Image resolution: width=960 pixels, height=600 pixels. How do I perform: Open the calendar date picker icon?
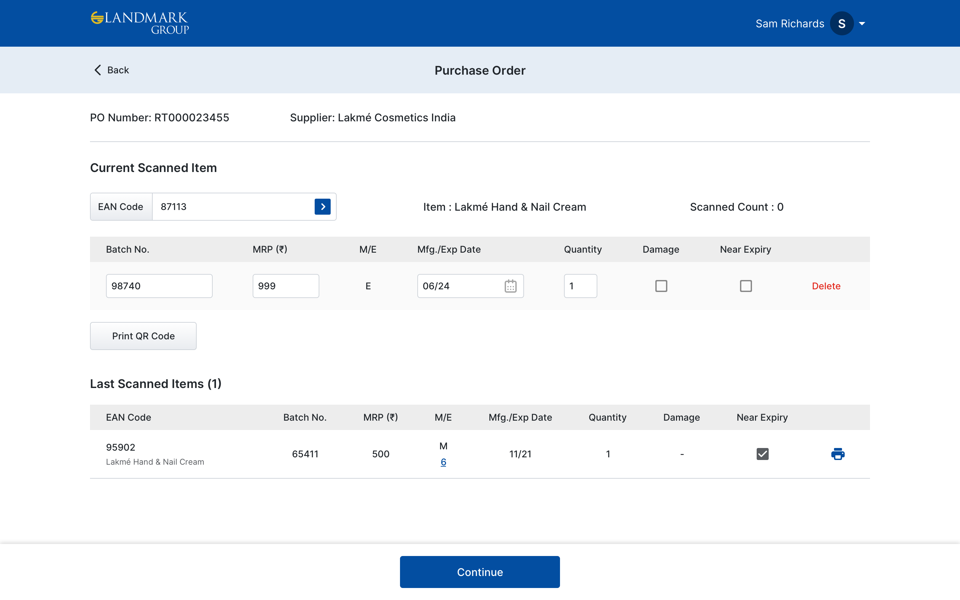click(510, 286)
